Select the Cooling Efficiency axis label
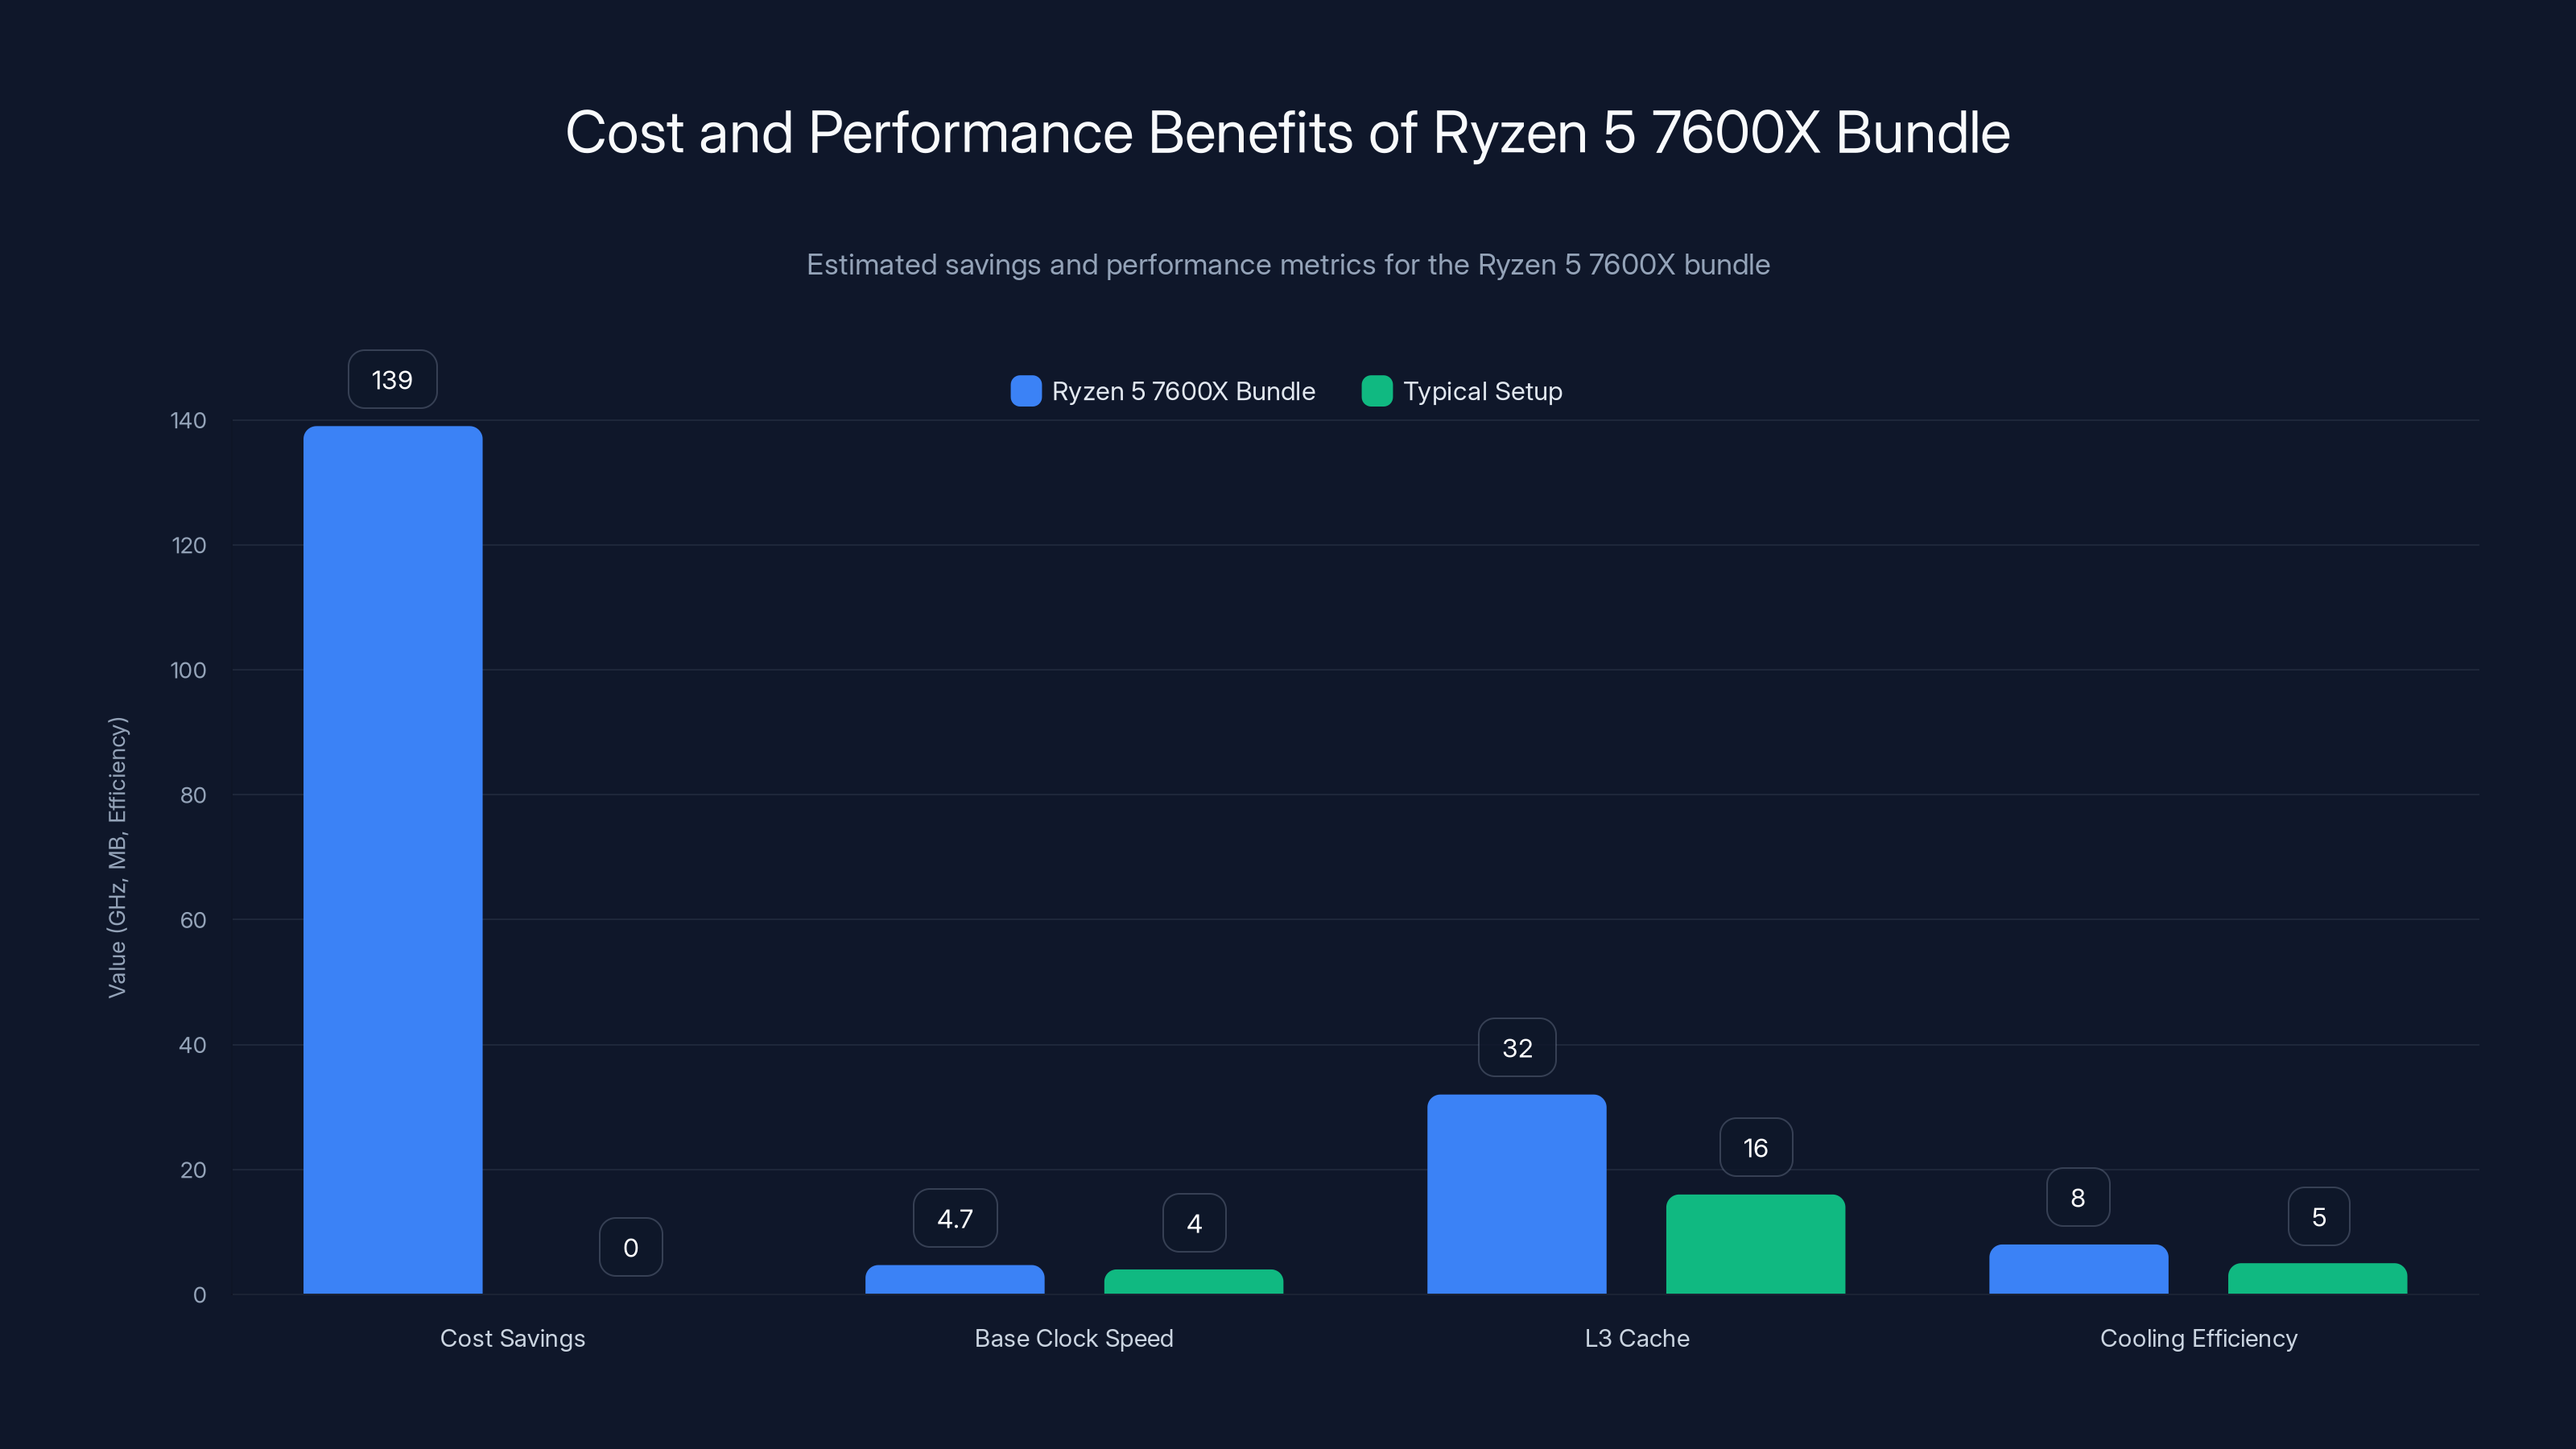Viewport: 2576px width, 1449px height. (2198, 1338)
